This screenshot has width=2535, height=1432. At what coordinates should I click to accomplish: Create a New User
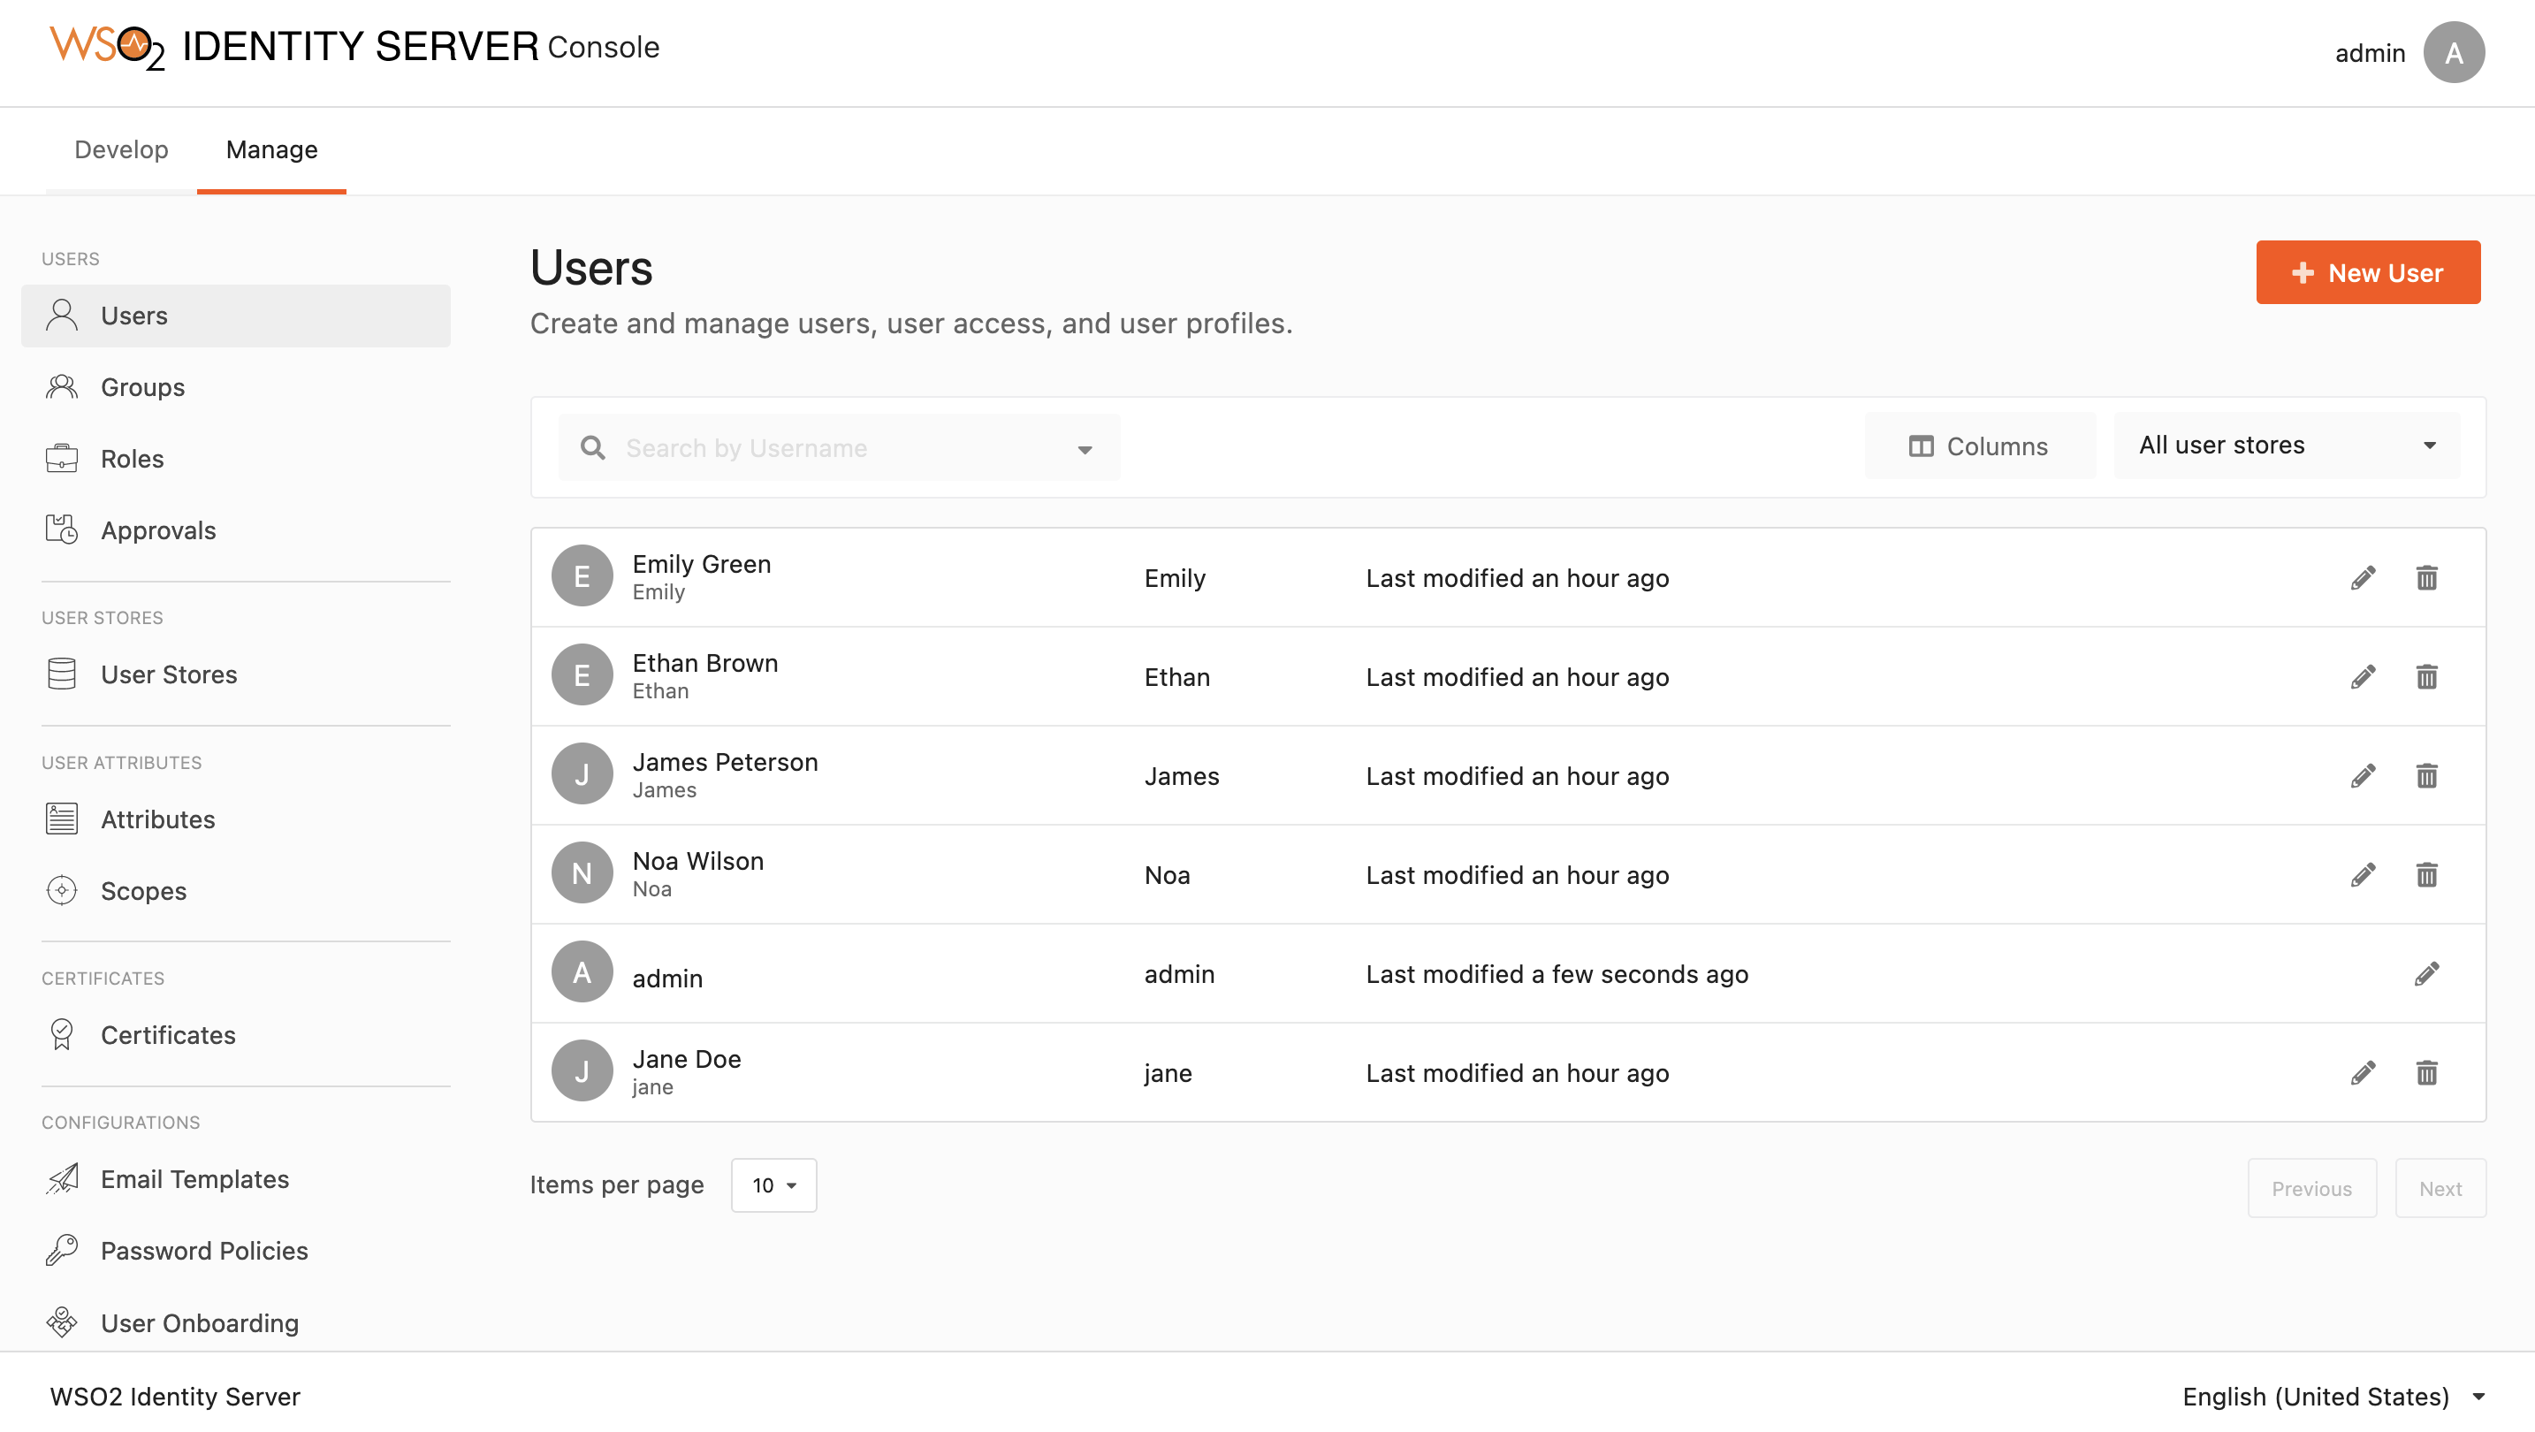click(2368, 272)
